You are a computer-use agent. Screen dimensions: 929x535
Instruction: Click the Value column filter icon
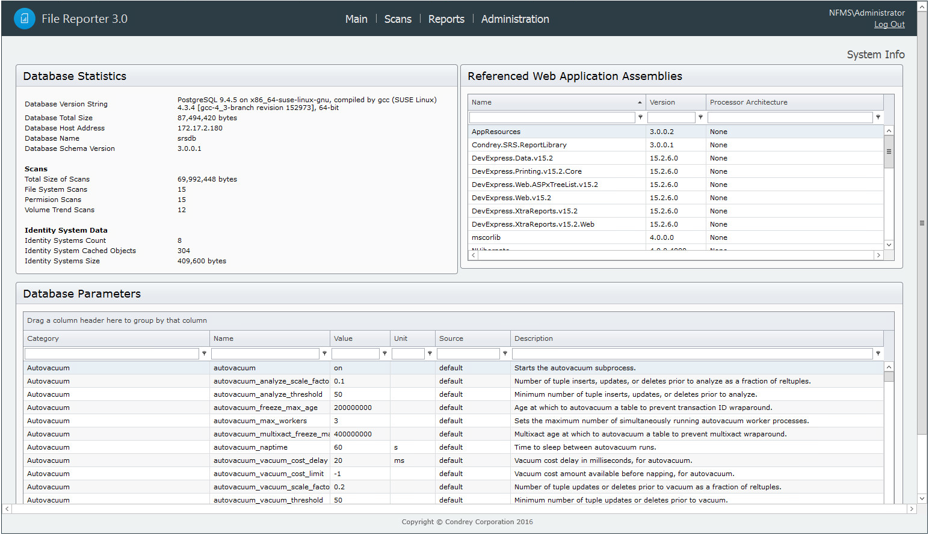click(x=384, y=353)
